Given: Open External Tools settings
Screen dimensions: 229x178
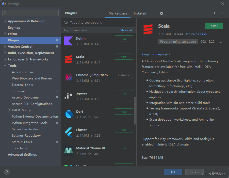Looking at the screenshot, I should [x=22, y=85].
